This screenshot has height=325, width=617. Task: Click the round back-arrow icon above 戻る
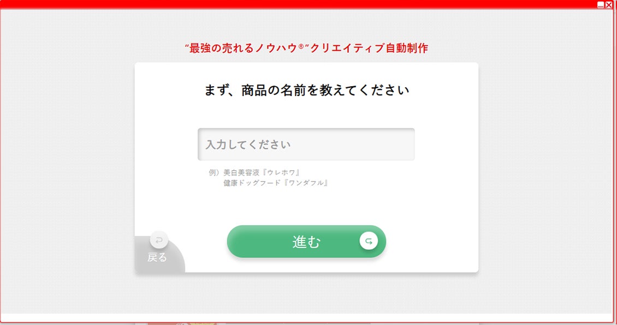[159, 240]
